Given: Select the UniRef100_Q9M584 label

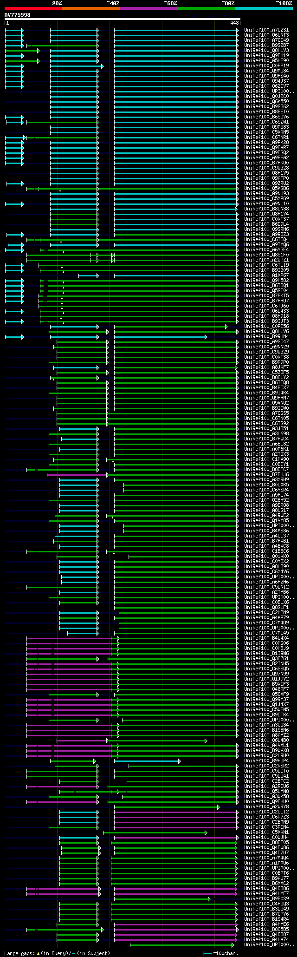Looking at the screenshot, I should click(266, 71).
